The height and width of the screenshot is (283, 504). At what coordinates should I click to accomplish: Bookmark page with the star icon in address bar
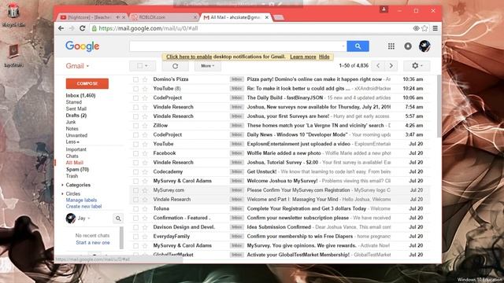pos(424,28)
